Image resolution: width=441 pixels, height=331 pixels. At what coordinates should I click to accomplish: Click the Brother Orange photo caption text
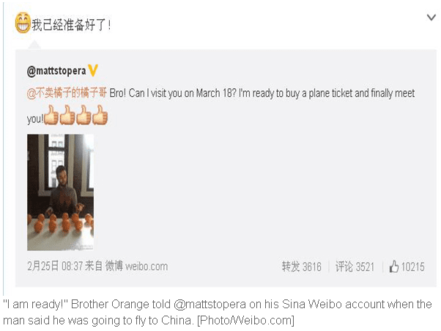pos(217,312)
